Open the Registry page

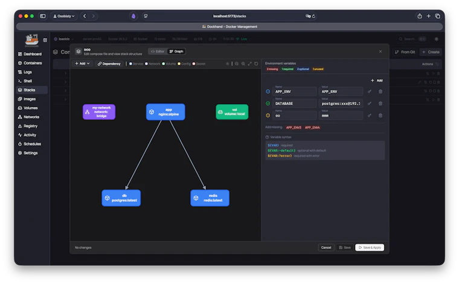tap(28, 126)
